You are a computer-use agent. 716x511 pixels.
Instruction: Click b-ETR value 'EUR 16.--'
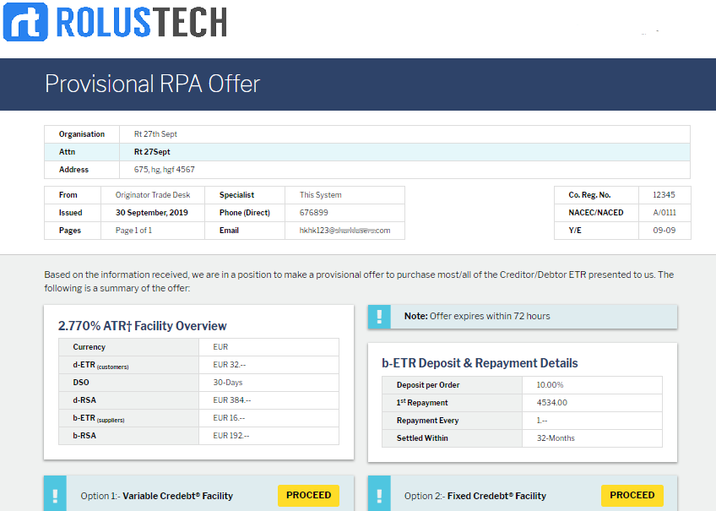[229, 418]
